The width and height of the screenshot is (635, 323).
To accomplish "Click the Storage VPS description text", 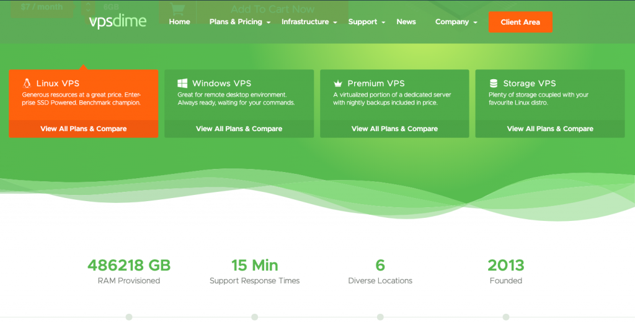I will coord(539,98).
